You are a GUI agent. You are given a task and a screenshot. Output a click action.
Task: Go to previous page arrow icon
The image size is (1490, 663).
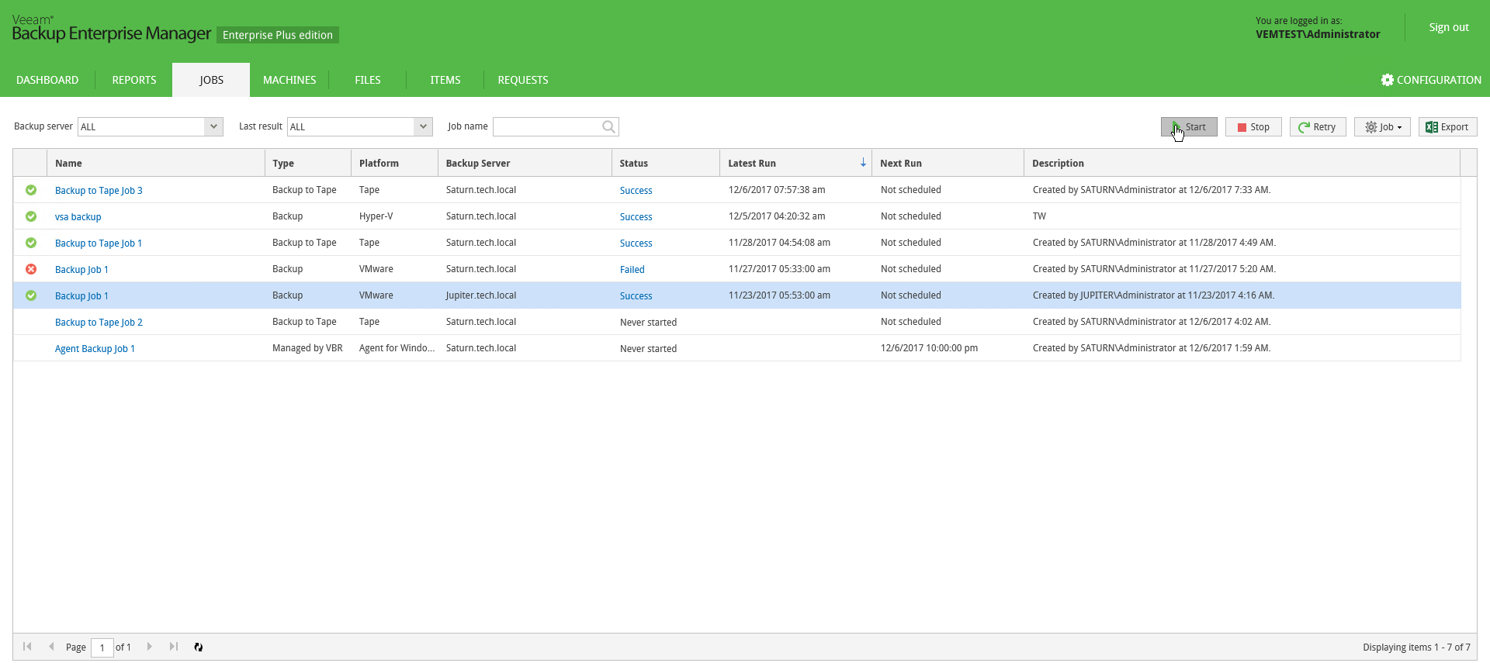[51, 647]
